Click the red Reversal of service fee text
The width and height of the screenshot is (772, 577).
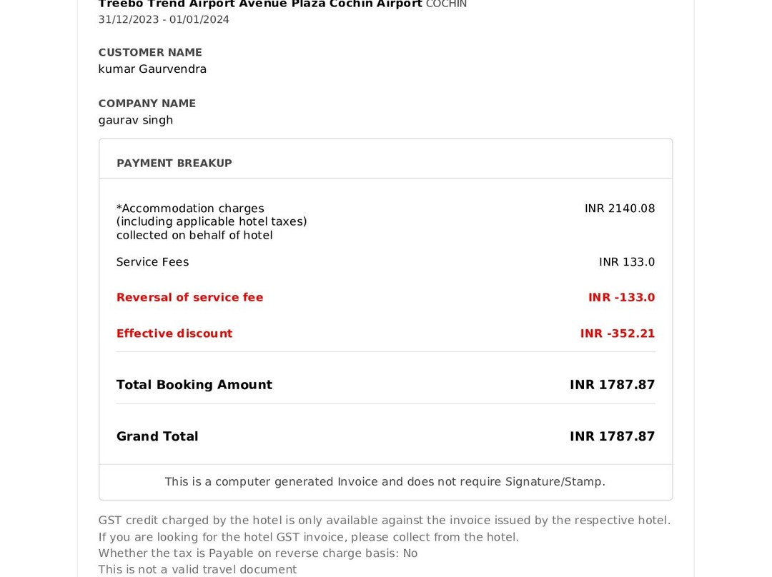(189, 298)
